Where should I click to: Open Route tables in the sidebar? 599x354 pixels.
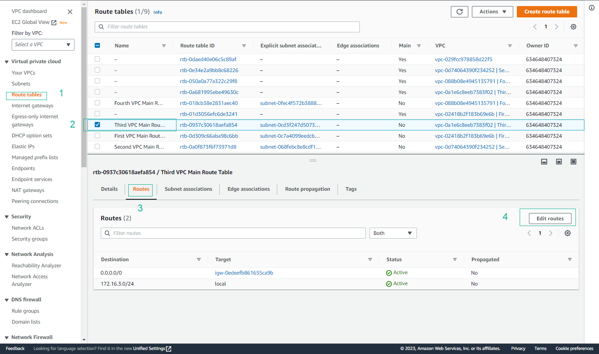[27, 95]
